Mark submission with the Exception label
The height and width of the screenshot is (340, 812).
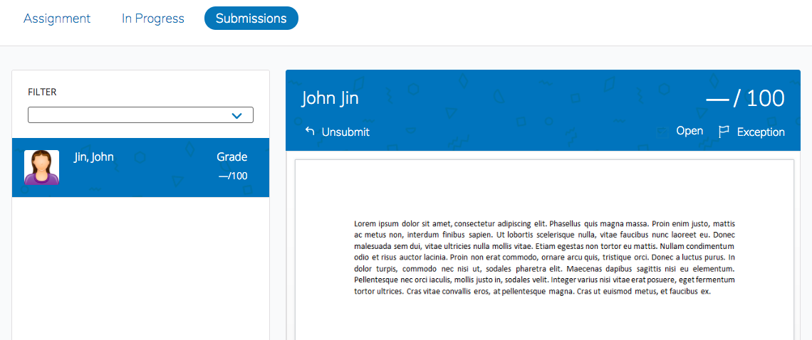[x=760, y=132]
